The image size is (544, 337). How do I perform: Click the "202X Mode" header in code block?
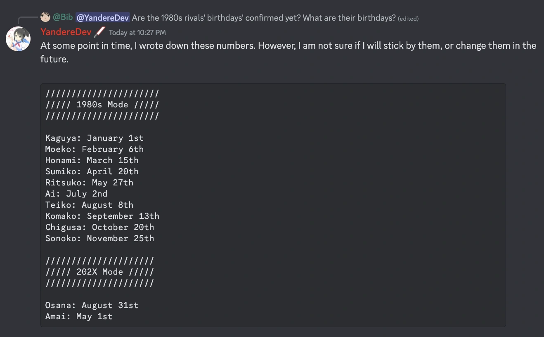[x=99, y=272]
